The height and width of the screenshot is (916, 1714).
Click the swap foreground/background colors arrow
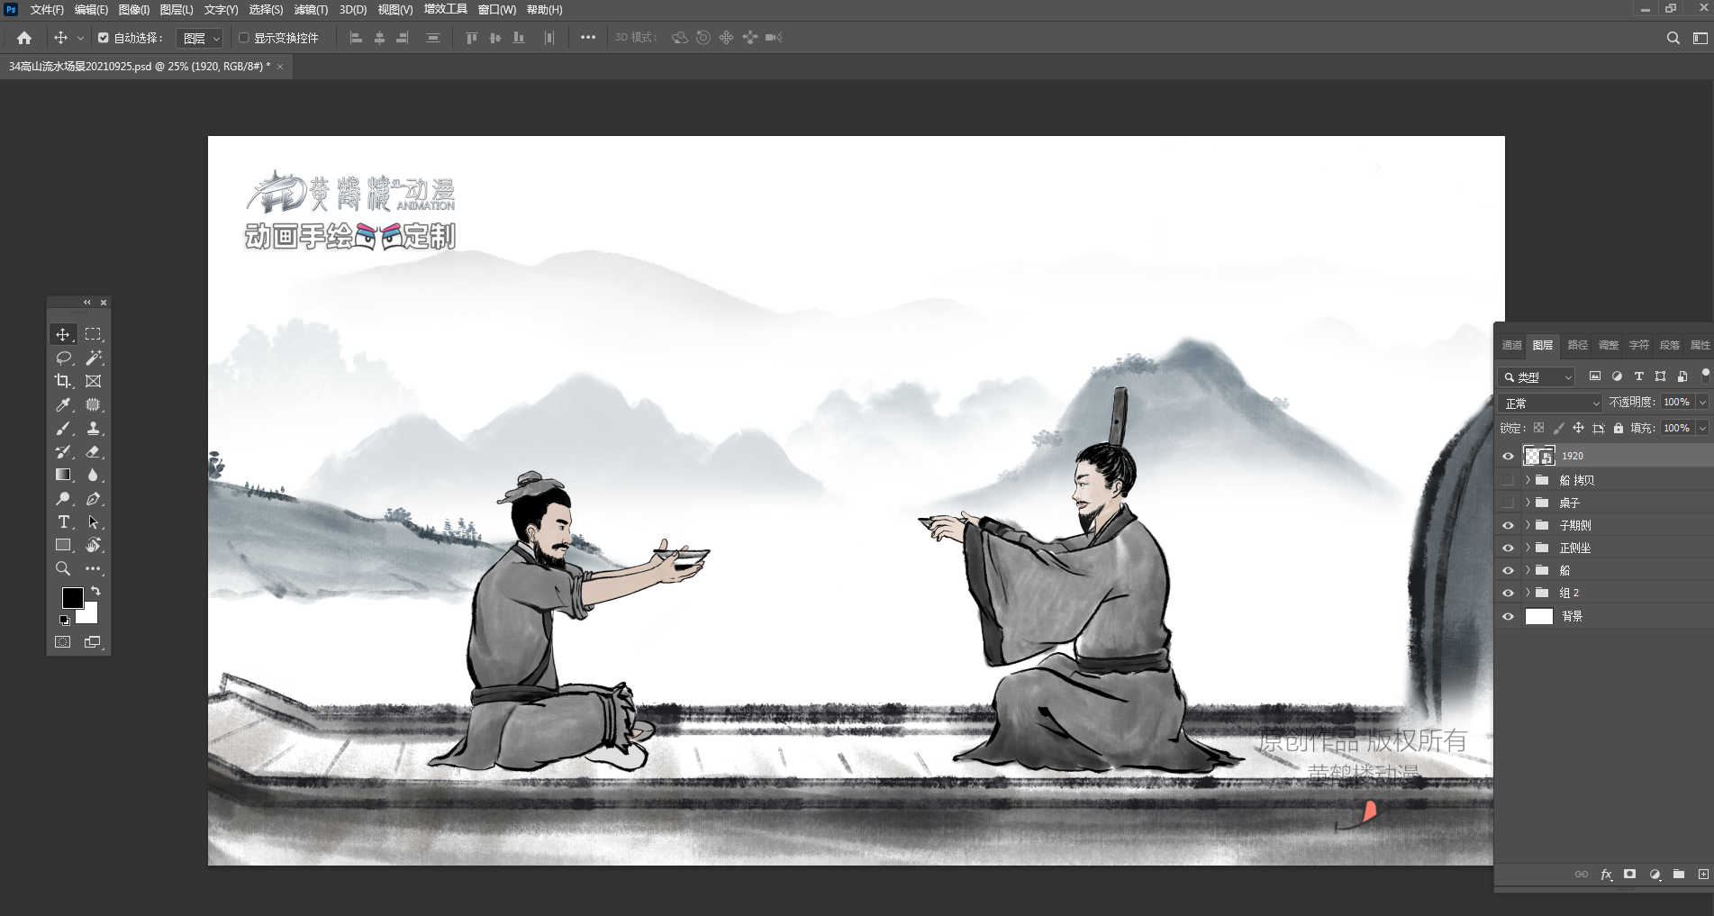[95, 592]
